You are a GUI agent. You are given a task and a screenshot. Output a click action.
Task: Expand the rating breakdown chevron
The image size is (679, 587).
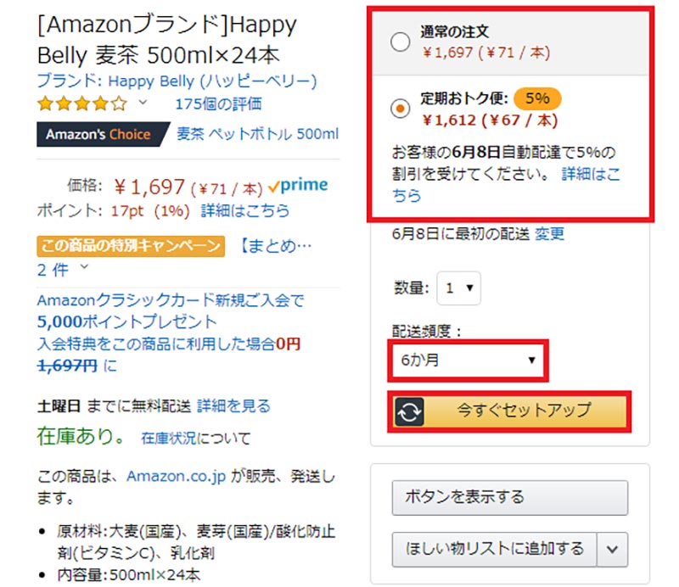[143, 103]
